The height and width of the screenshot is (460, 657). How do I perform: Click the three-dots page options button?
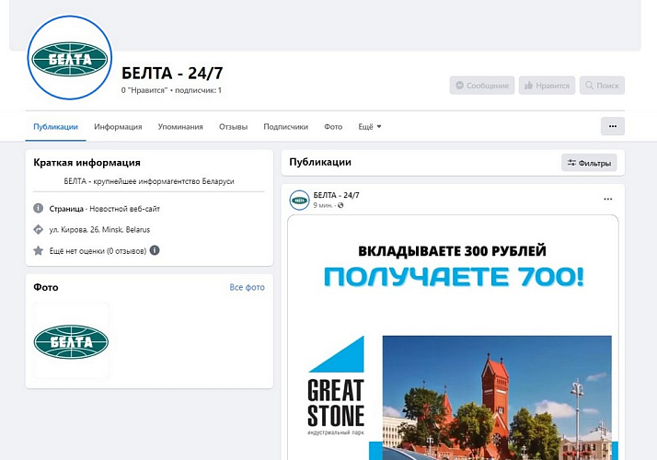(x=612, y=126)
